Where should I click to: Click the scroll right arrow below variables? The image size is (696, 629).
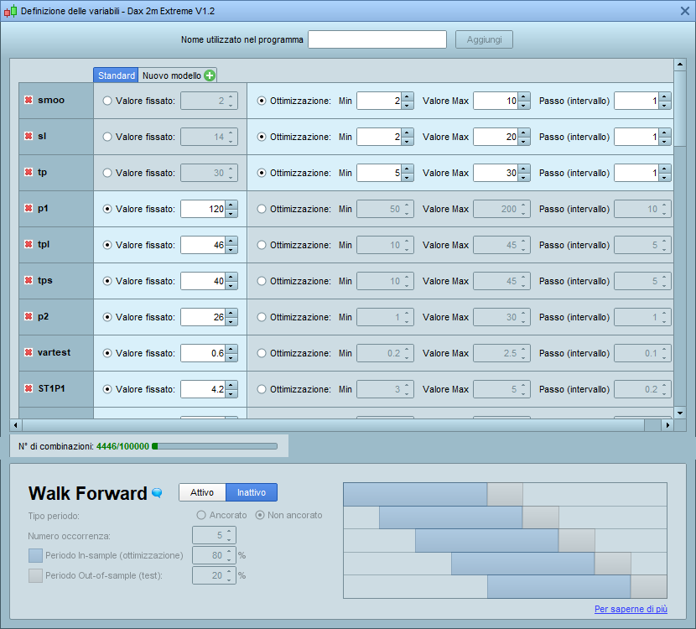pyautogui.click(x=667, y=425)
